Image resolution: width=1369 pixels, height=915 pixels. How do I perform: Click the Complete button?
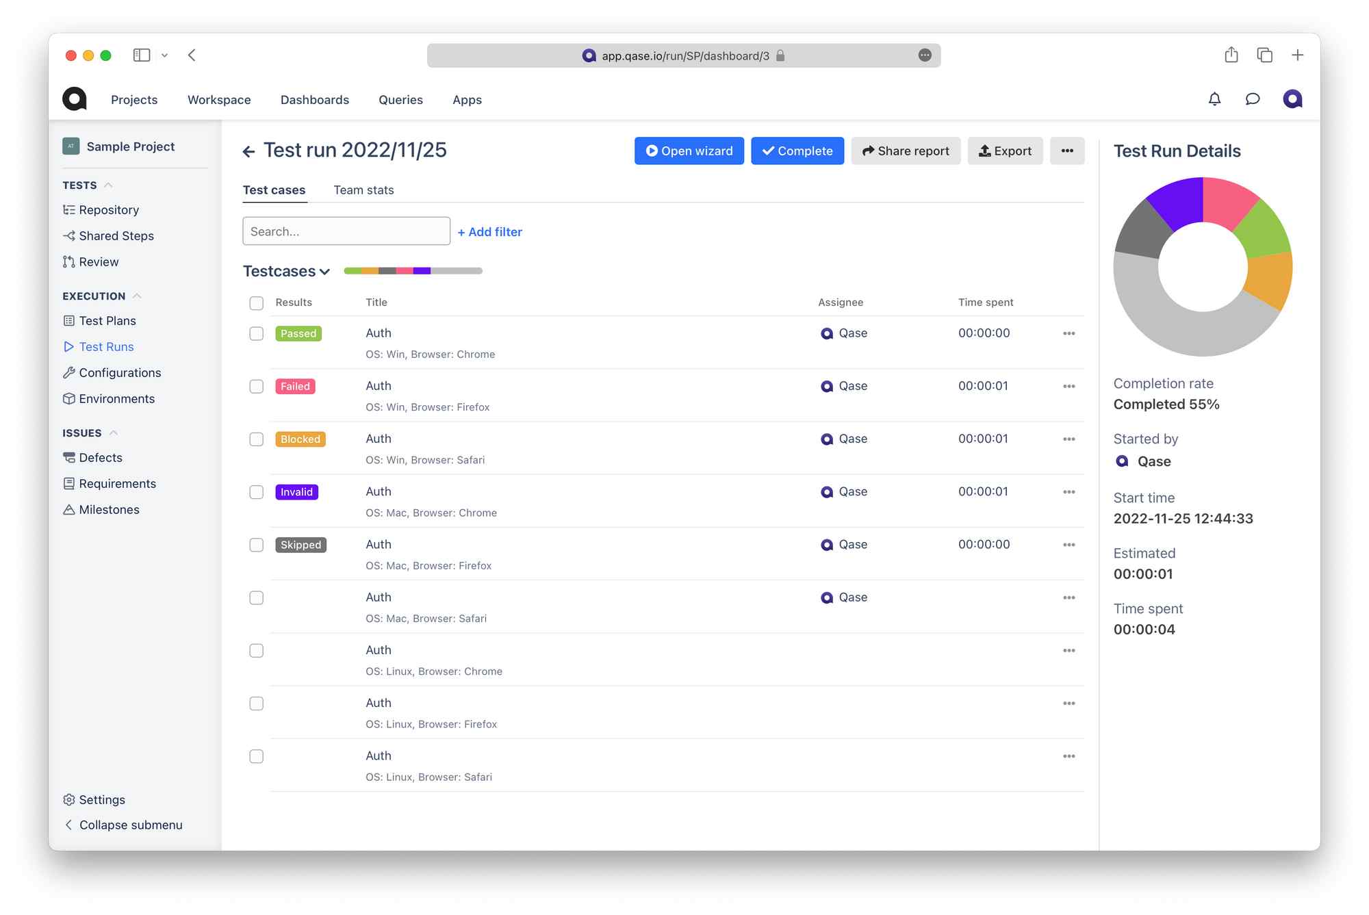pyautogui.click(x=797, y=151)
